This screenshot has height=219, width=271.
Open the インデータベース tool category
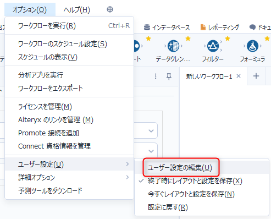(167, 28)
